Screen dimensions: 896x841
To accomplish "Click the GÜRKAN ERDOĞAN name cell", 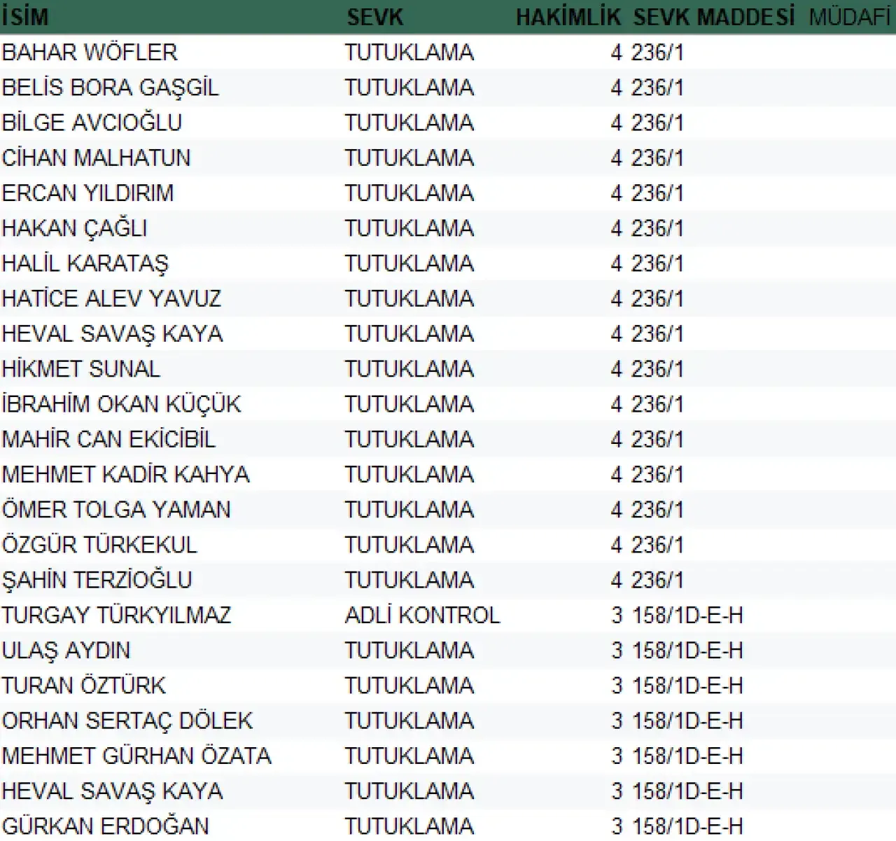I will (x=105, y=826).
